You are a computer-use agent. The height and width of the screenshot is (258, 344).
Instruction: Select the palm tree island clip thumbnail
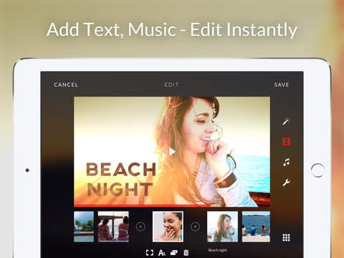point(84,226)
